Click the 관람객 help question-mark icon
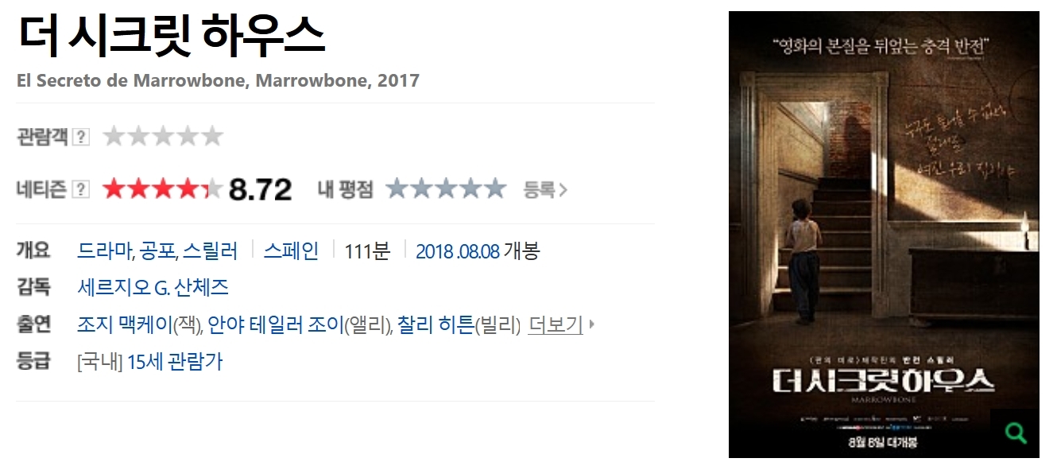The height and width of the screenshot is (466, 1057). point(81,138)
